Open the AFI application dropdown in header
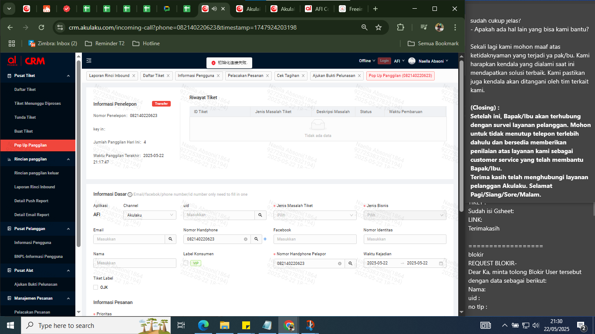 click(x=399, y=61)
